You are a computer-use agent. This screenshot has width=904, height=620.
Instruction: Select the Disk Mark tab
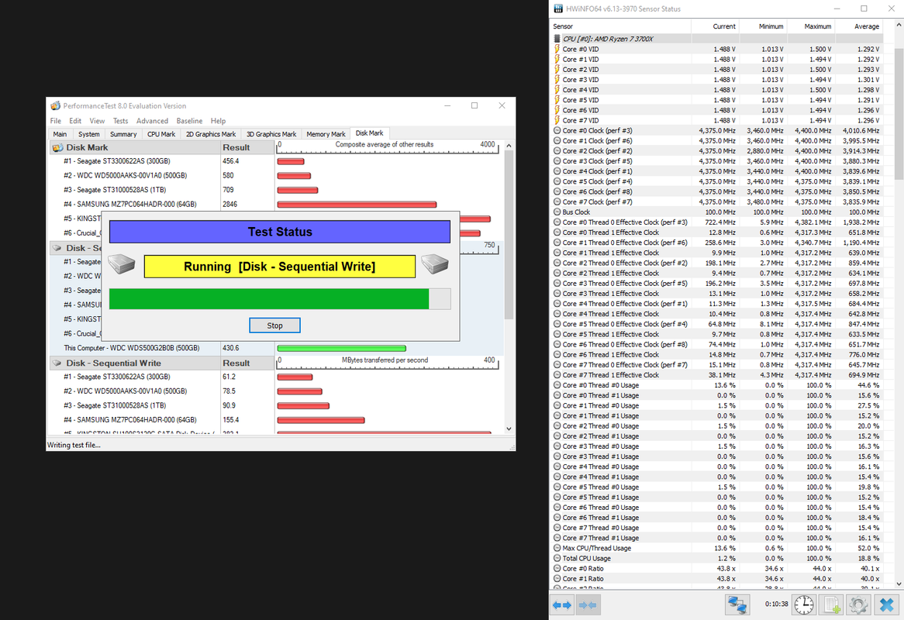pyautogui.click(x=370, y=133)
